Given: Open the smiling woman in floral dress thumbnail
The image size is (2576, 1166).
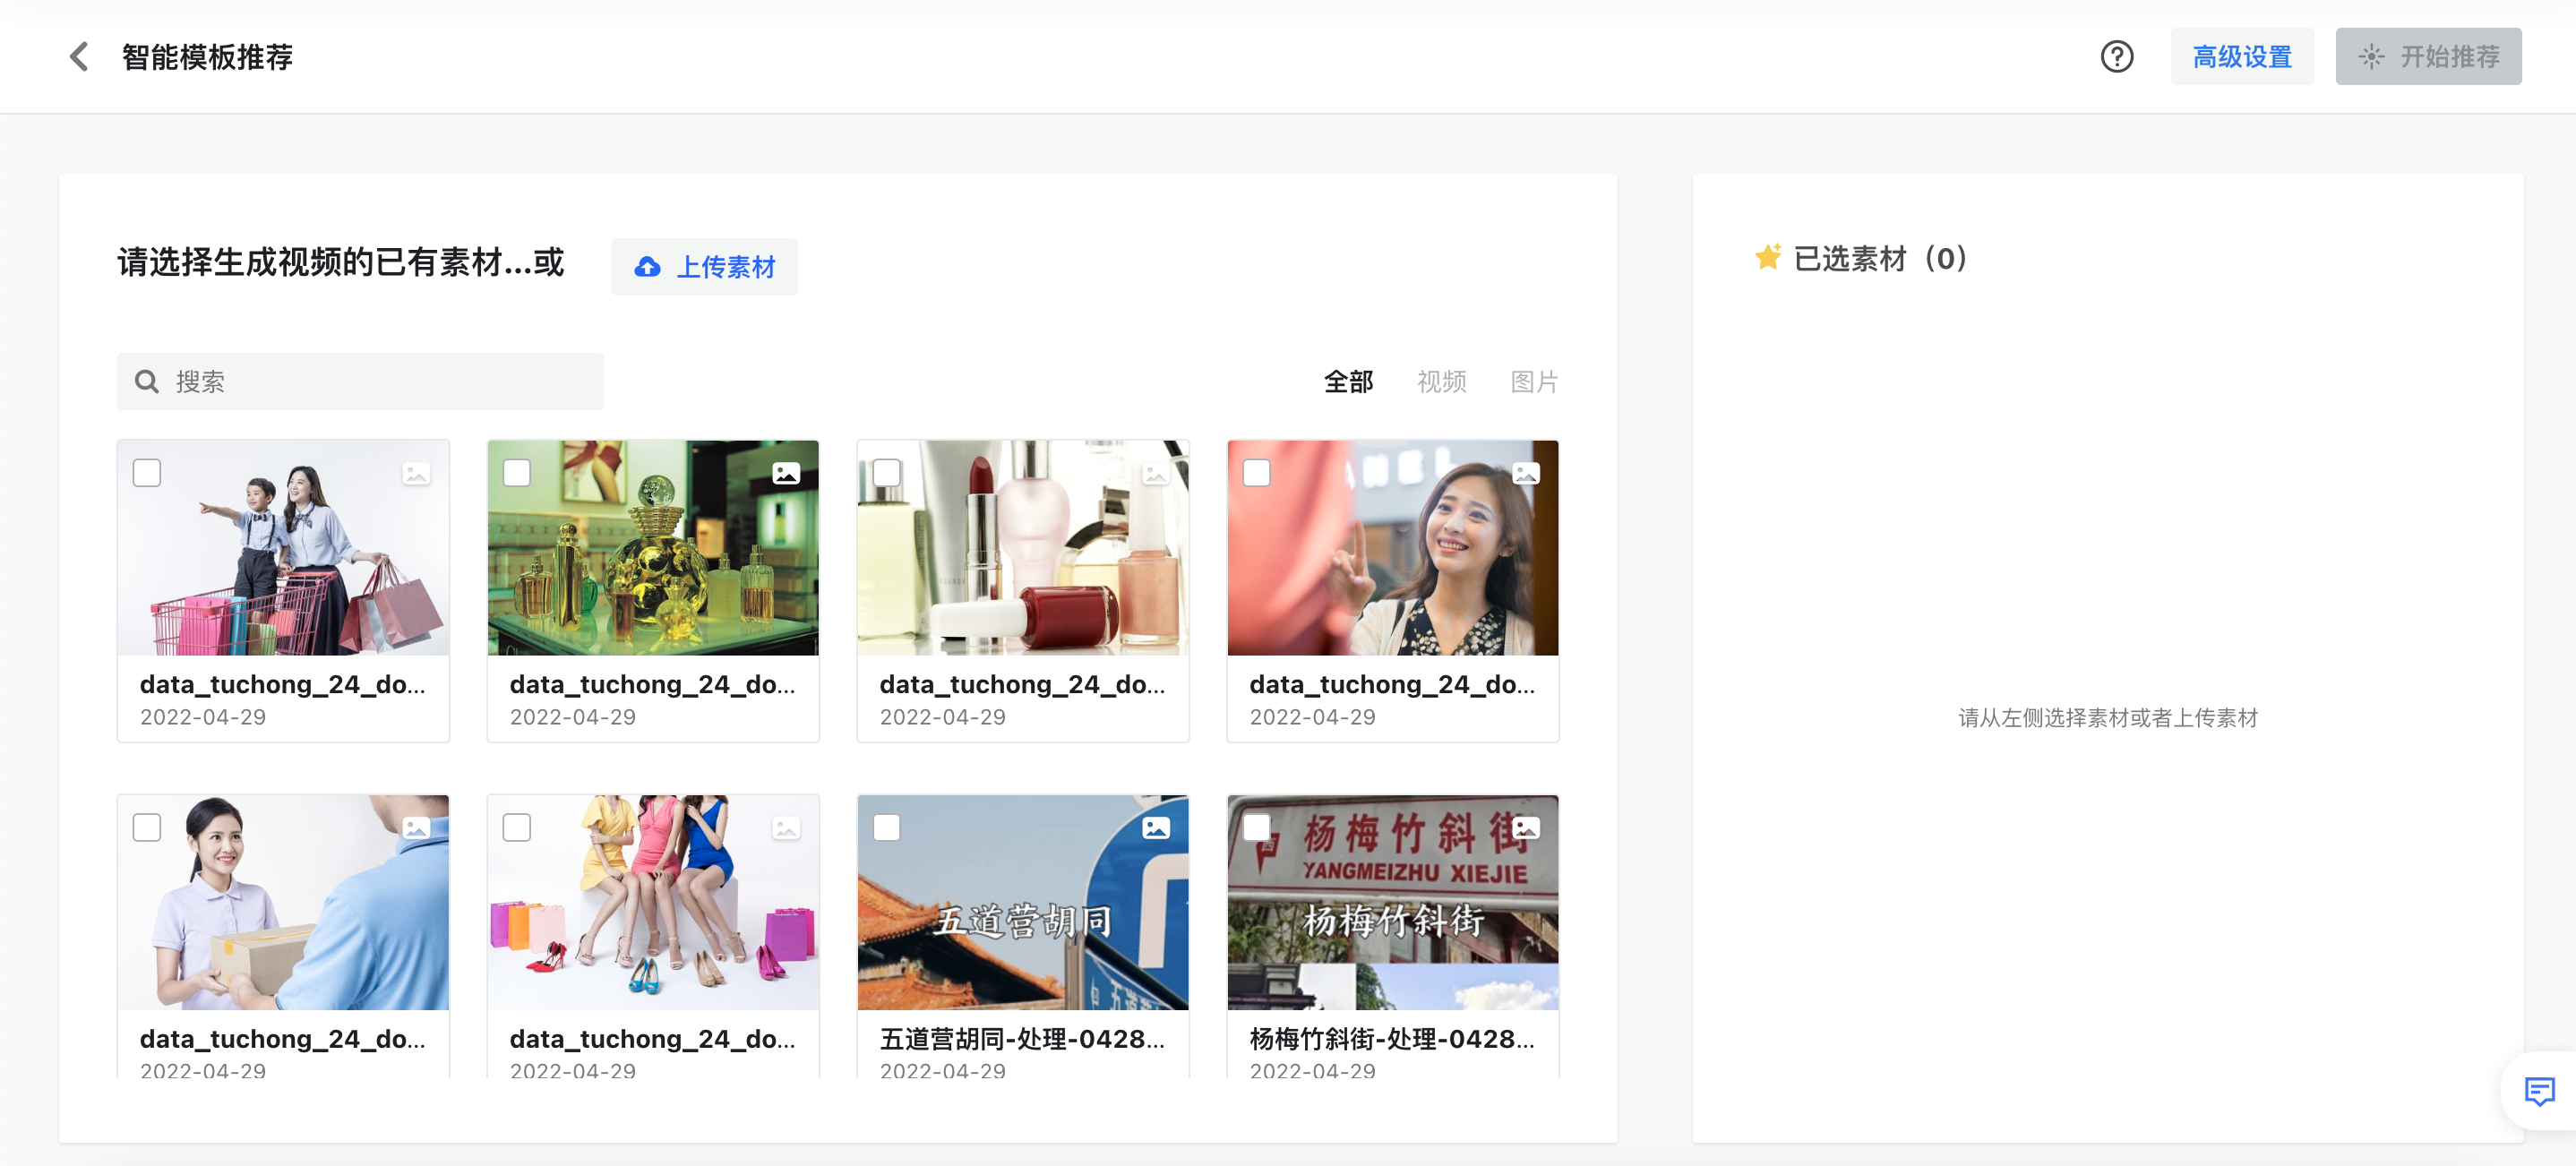Looking at the screenshot, I should 1393,548.
